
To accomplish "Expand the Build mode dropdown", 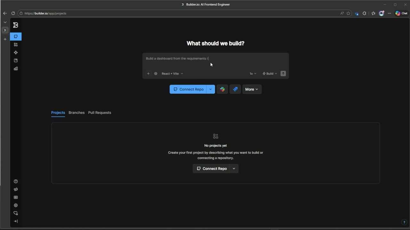I will 269,73.
